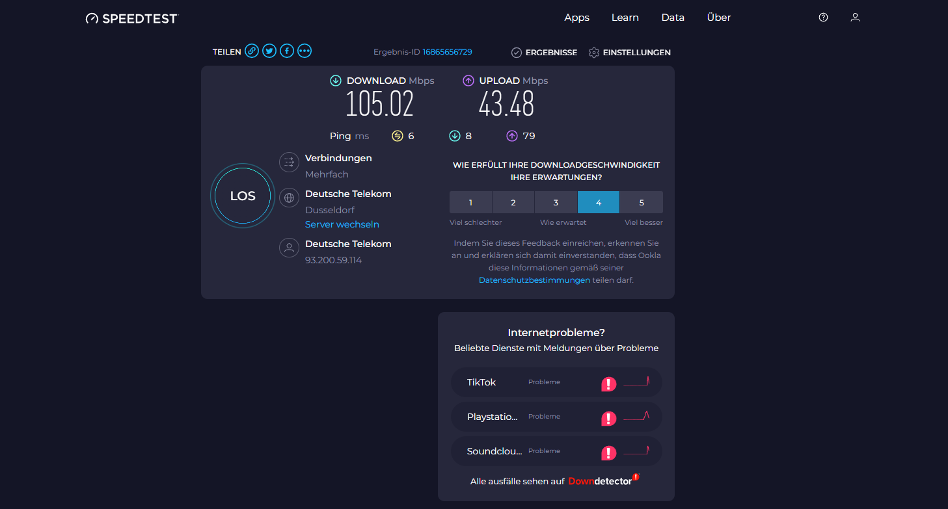Image resolution: width=948 pixels, height=509 pixels.
Task: Click the Speedtest logo
Action: pos(132,18)
